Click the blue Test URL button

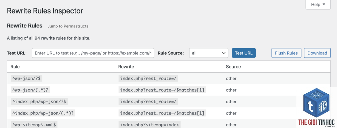point(244,53)
